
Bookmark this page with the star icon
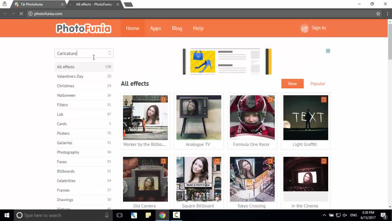378,14
